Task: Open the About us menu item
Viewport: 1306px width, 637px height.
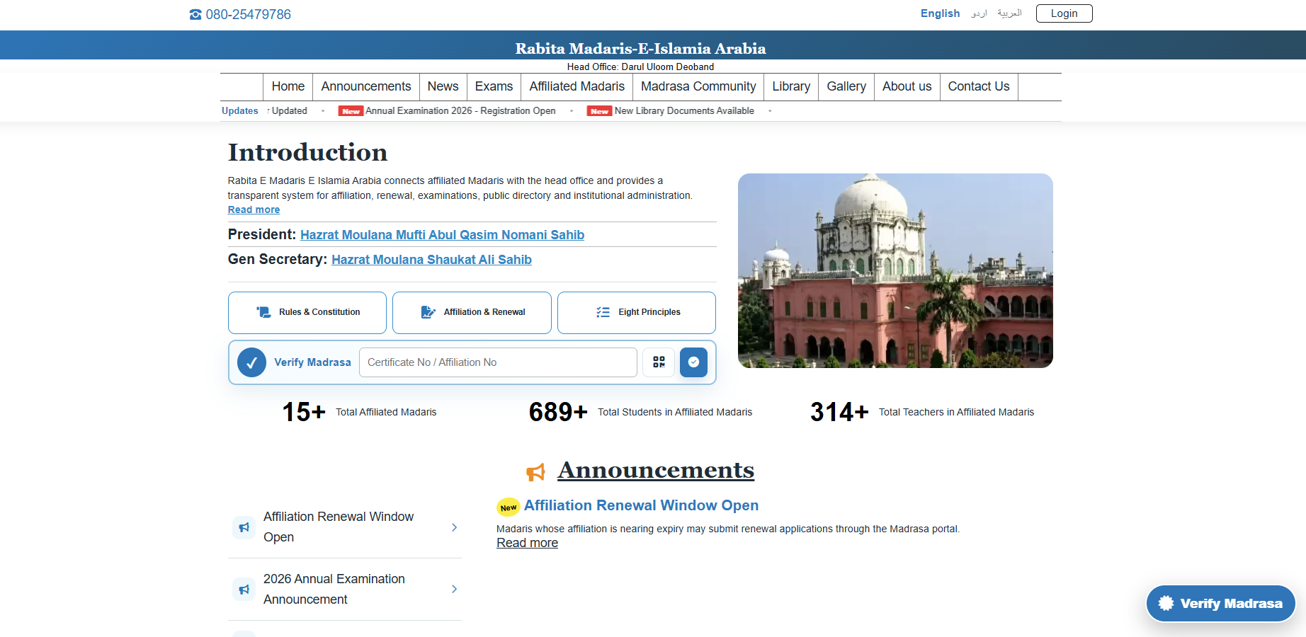Action: (x=907, y=86)
